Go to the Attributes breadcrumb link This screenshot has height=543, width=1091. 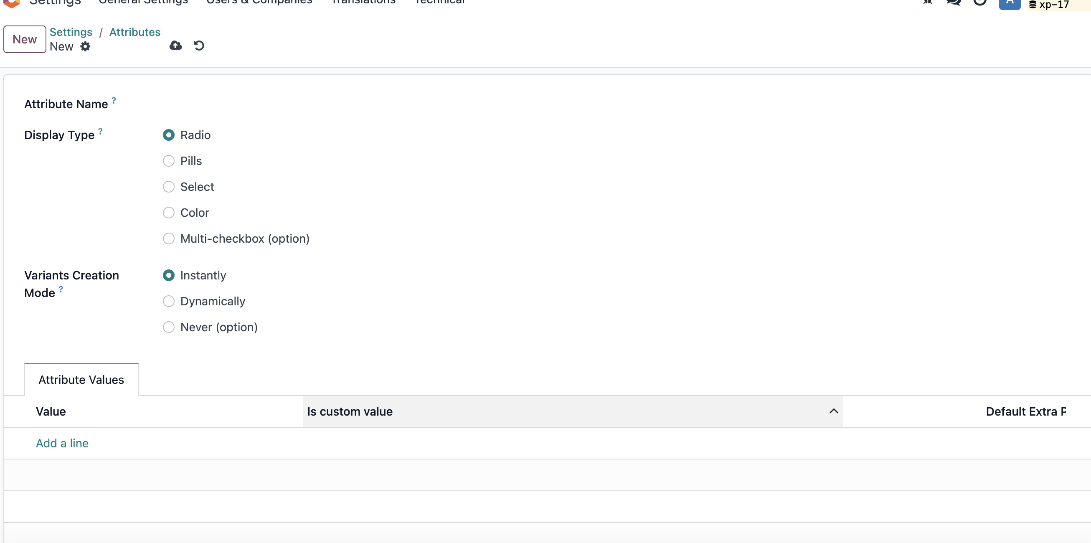click(134, 32)
